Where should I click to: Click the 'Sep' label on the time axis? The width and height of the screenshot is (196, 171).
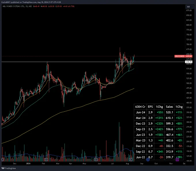(x=142, y=163)
